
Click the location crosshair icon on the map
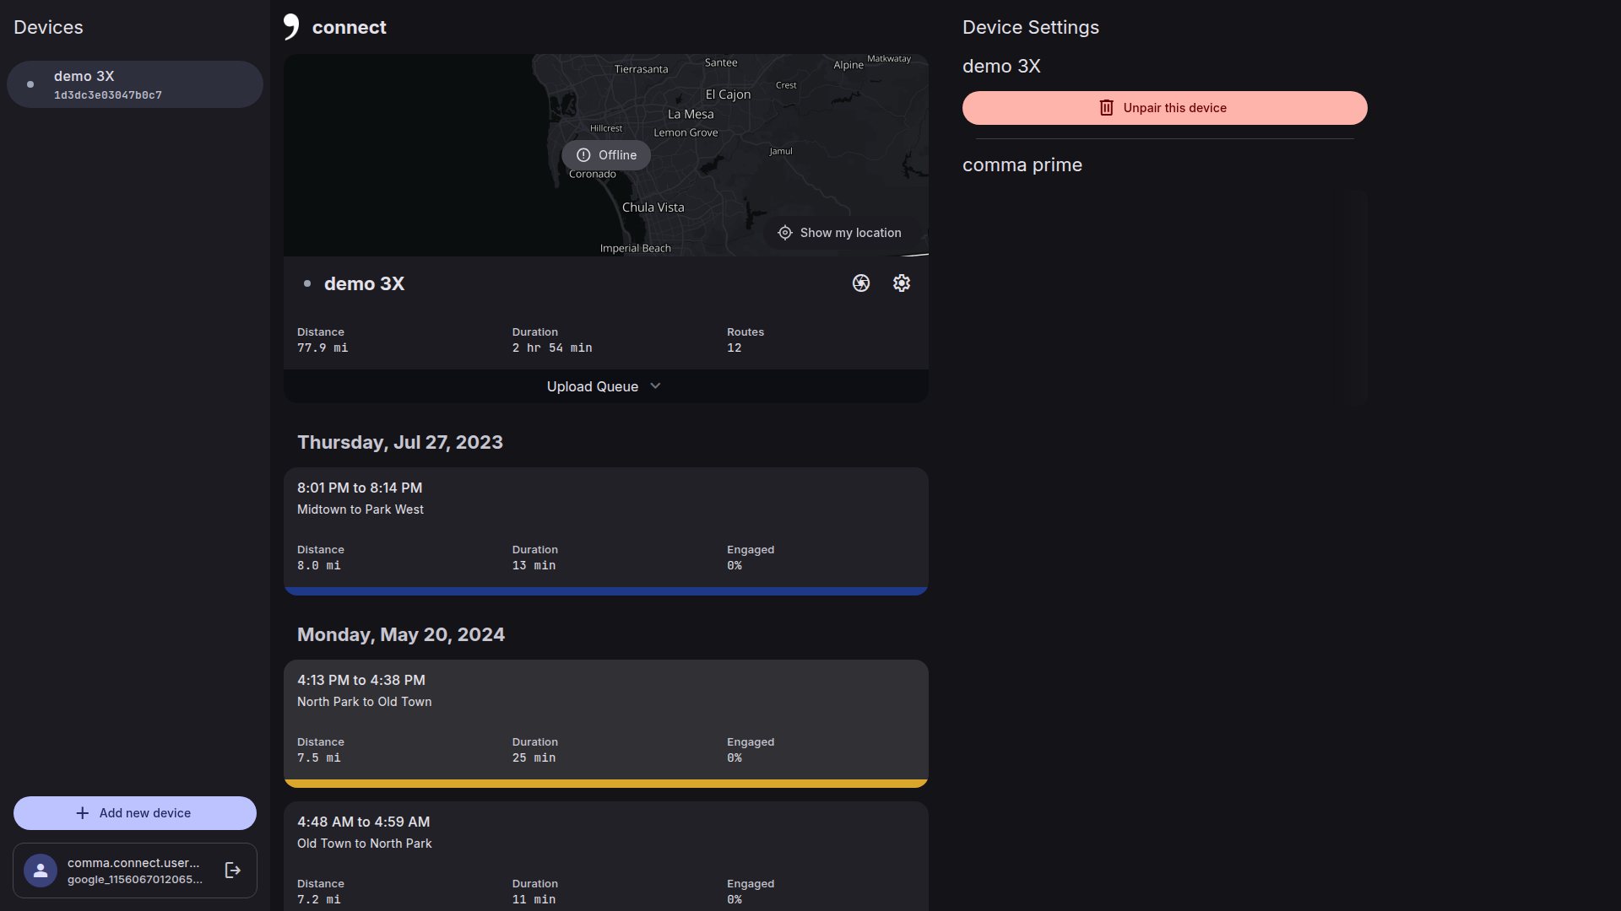[x=784, y=233]
